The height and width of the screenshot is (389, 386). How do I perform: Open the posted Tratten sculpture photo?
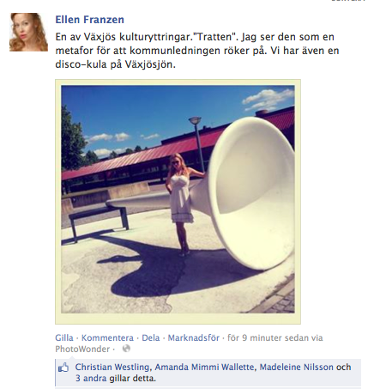coord(178,202)
